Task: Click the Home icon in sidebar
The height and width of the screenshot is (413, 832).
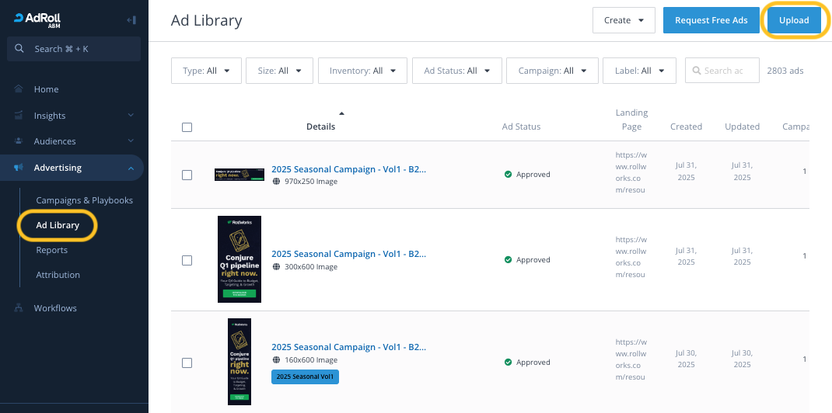Action: (x=19, y=89)
